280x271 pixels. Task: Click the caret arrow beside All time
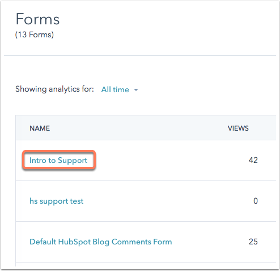coord(136,90)
